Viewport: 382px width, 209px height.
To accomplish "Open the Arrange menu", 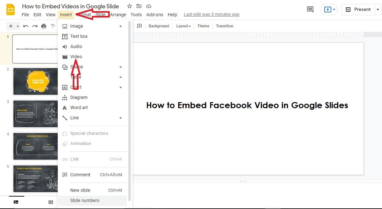I will pyautogui.click(x=118, y=15).
